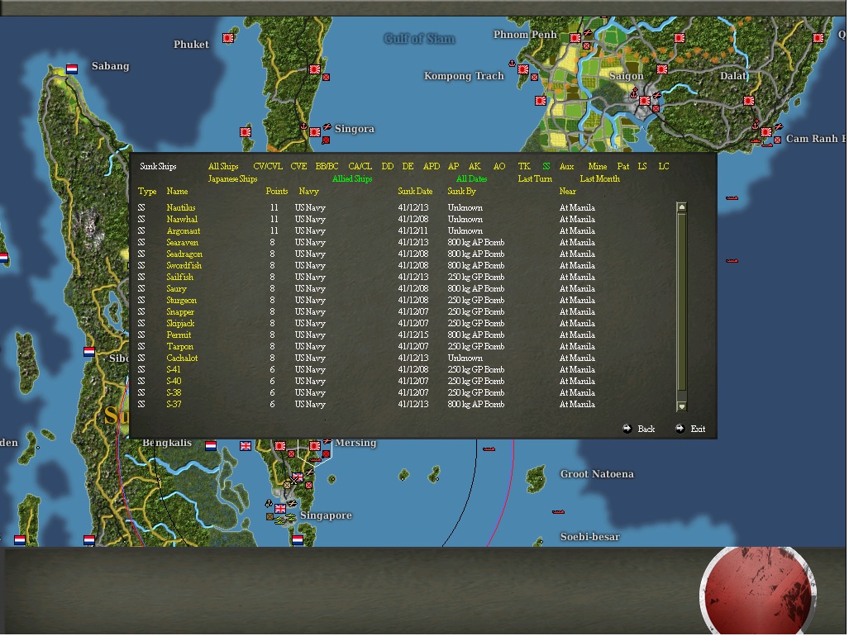Select the All Dates filter
Viewport: 849px width, 636px height.
pyautogui.click(x=471, y=179)
